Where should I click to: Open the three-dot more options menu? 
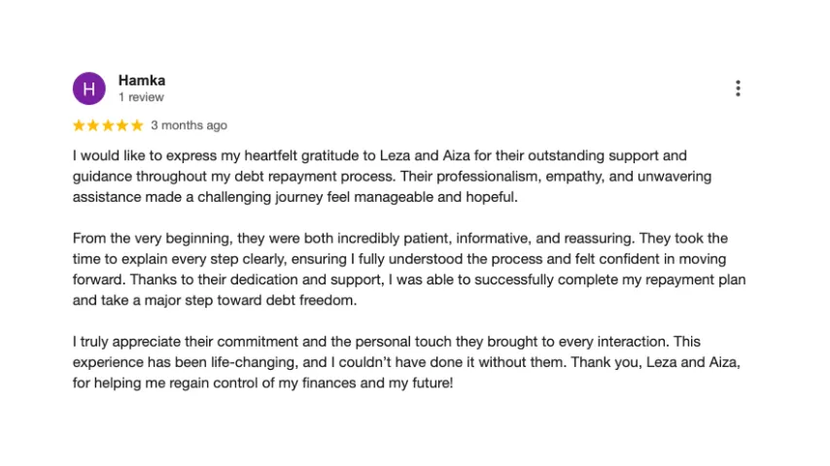point(738,88)
